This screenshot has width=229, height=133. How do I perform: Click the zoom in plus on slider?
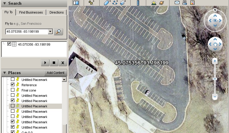click(215, 61)
